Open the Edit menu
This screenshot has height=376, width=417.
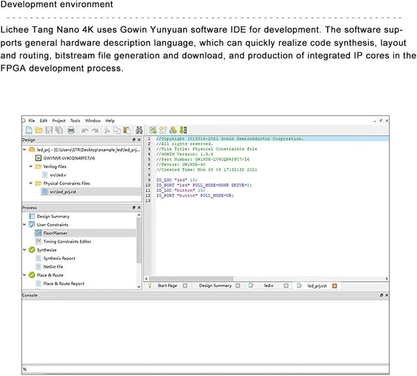point(44,121)
